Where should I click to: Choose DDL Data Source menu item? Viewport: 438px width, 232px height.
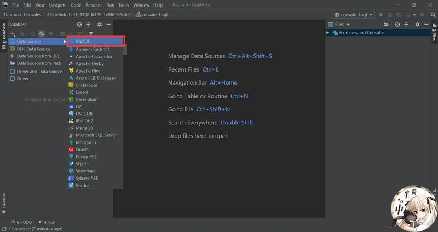tap(38, 49)
